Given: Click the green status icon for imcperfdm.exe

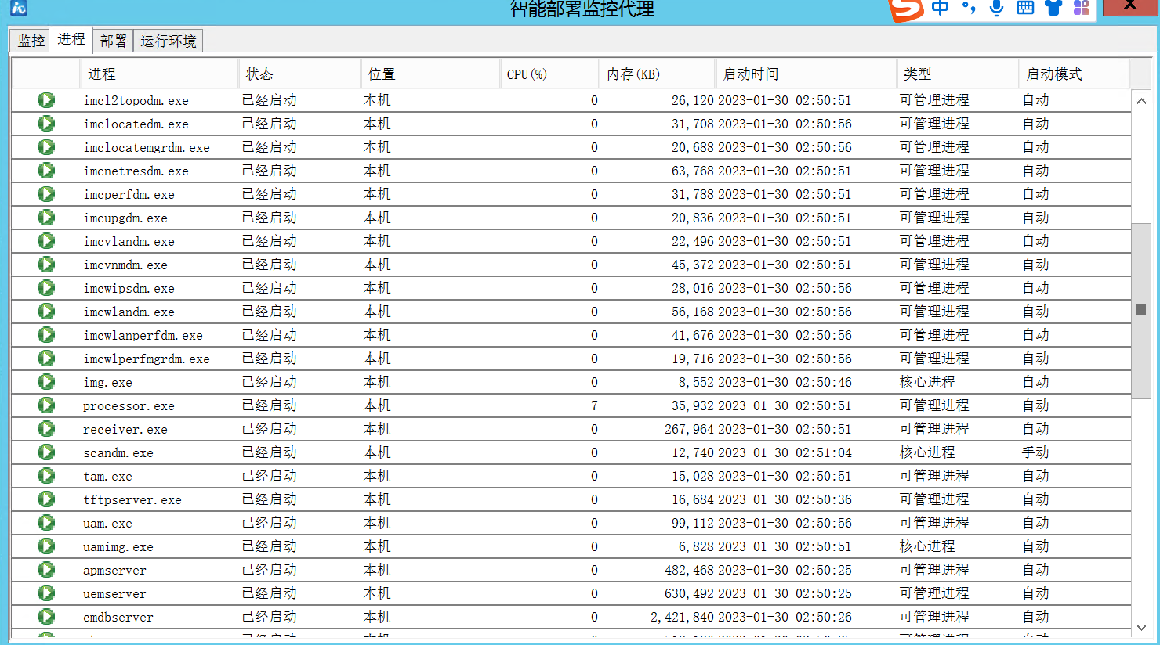Looking at the screenshot, I should tap(46, 193).
